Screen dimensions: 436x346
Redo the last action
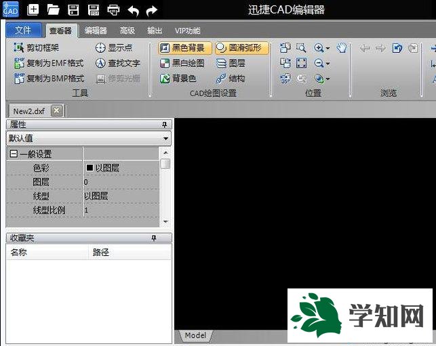coord(152,11)
